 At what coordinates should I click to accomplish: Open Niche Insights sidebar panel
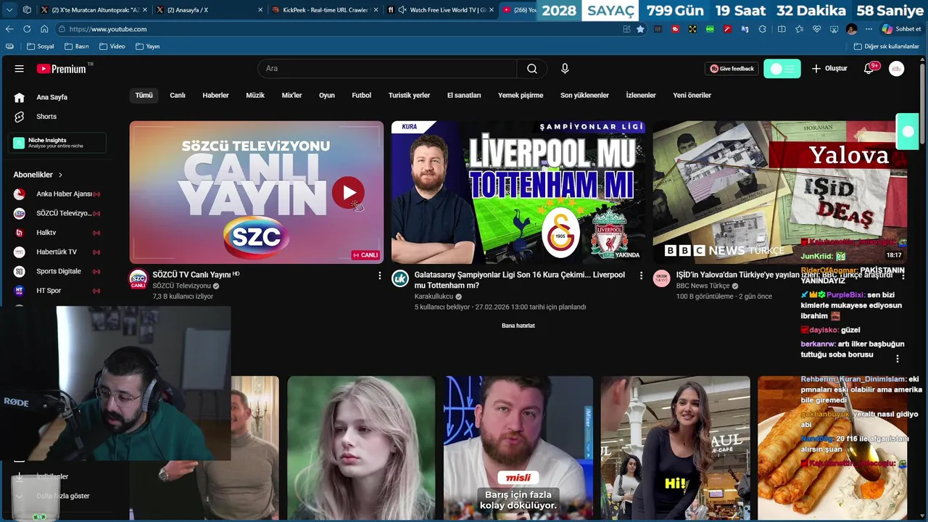point(57,143)
